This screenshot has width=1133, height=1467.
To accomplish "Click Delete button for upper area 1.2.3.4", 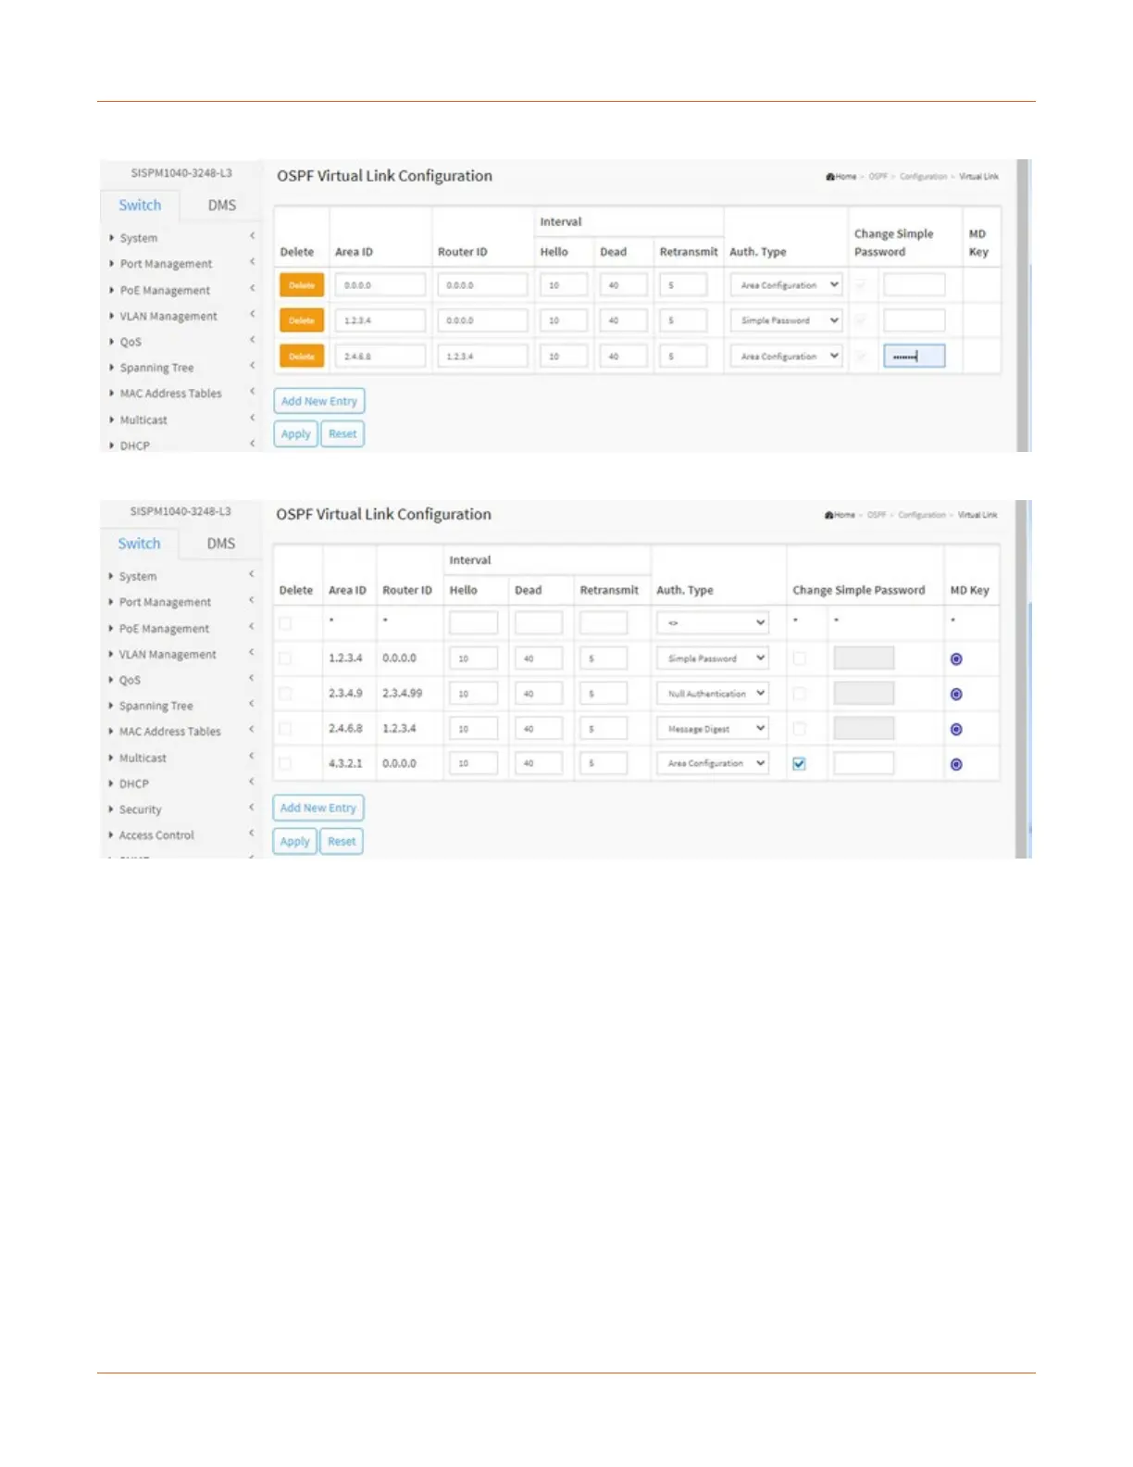I will pos(302,320).
